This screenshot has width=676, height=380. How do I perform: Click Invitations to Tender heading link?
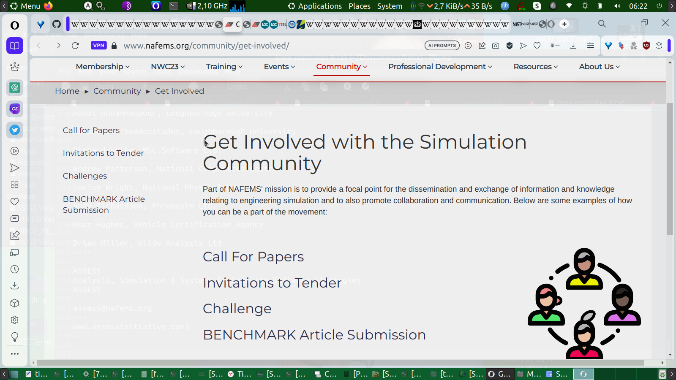272,283
